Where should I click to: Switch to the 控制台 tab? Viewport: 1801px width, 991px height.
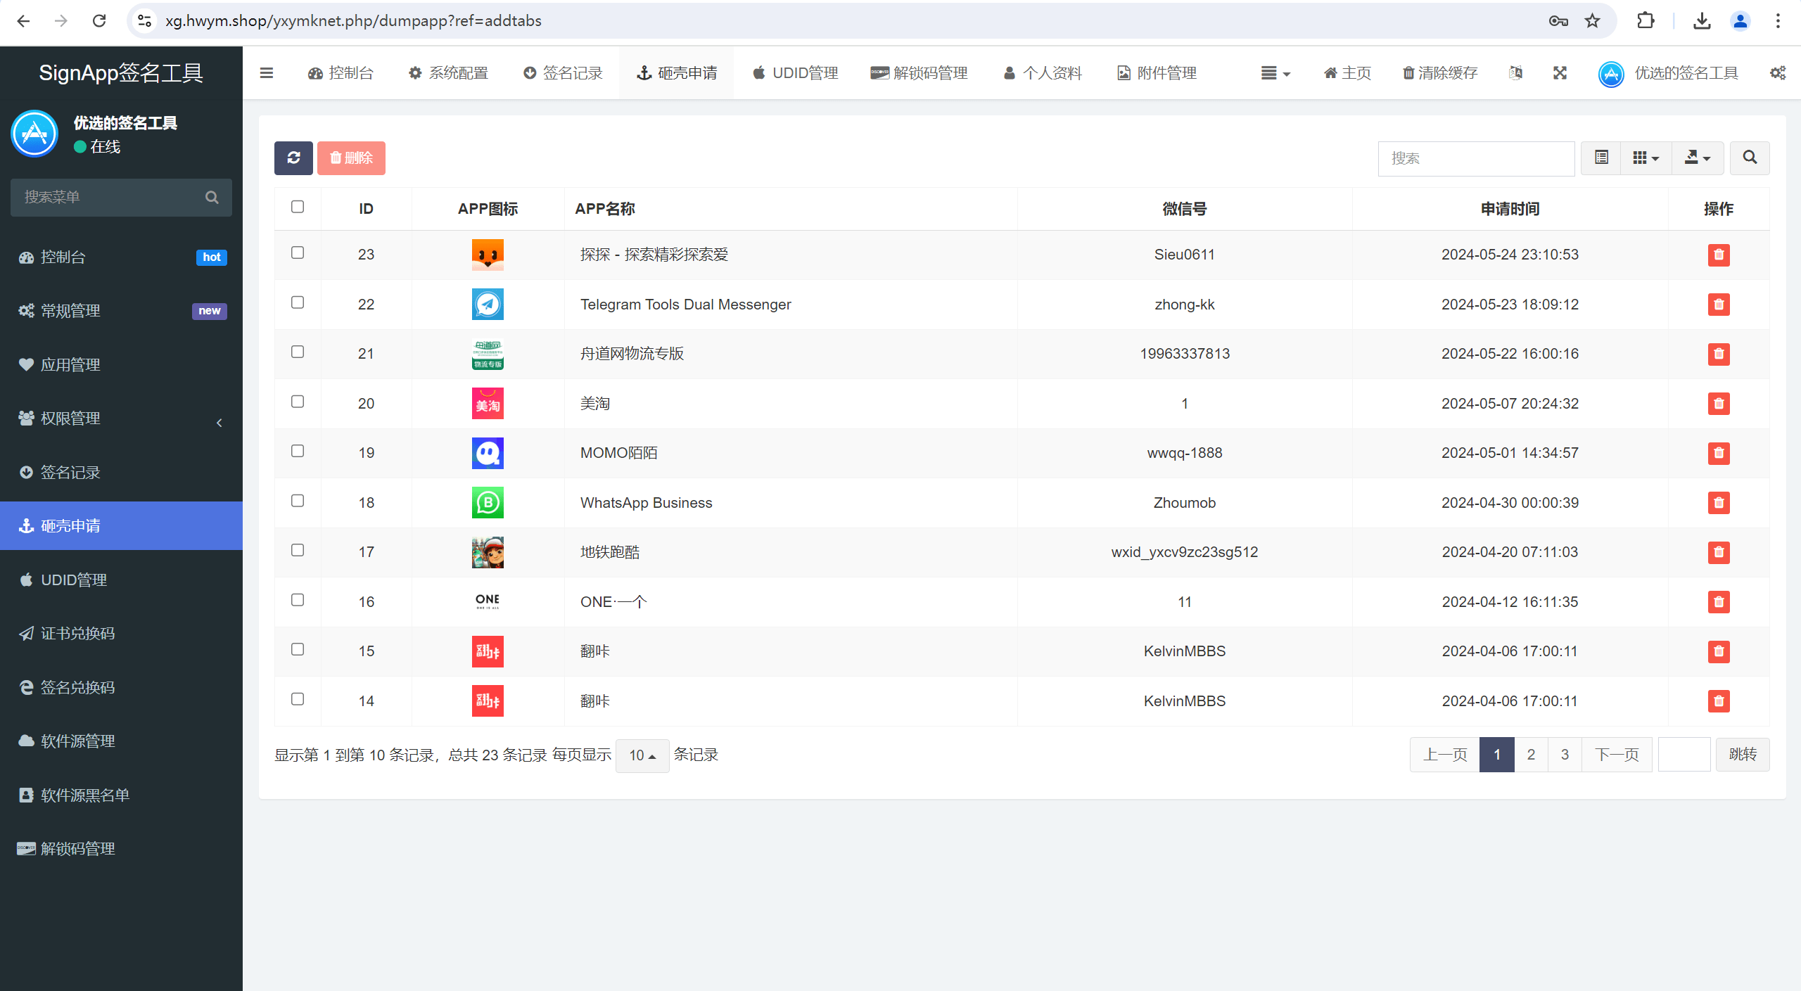pyautogui.click(x=341, y=73)
